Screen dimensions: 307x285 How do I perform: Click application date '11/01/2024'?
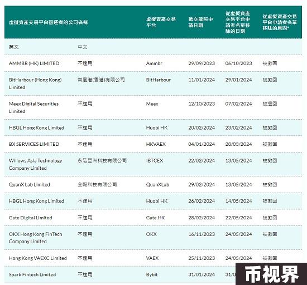click(202, 80)
